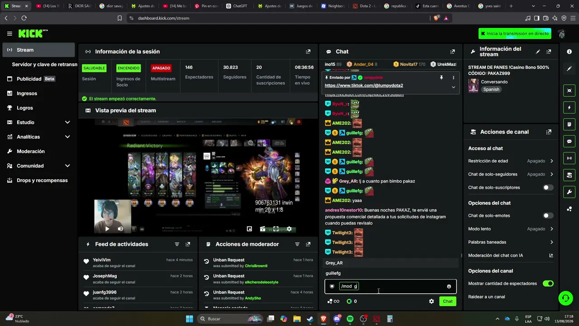This screenshot has height=326, width=579.
Task: Open the Ingresos page
Action: tap(38, 93)
